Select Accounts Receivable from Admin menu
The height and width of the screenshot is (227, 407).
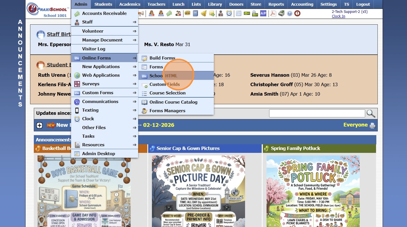tap(105, 13)
